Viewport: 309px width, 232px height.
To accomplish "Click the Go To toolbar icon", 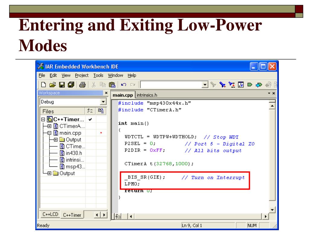I will coord(241,85).
